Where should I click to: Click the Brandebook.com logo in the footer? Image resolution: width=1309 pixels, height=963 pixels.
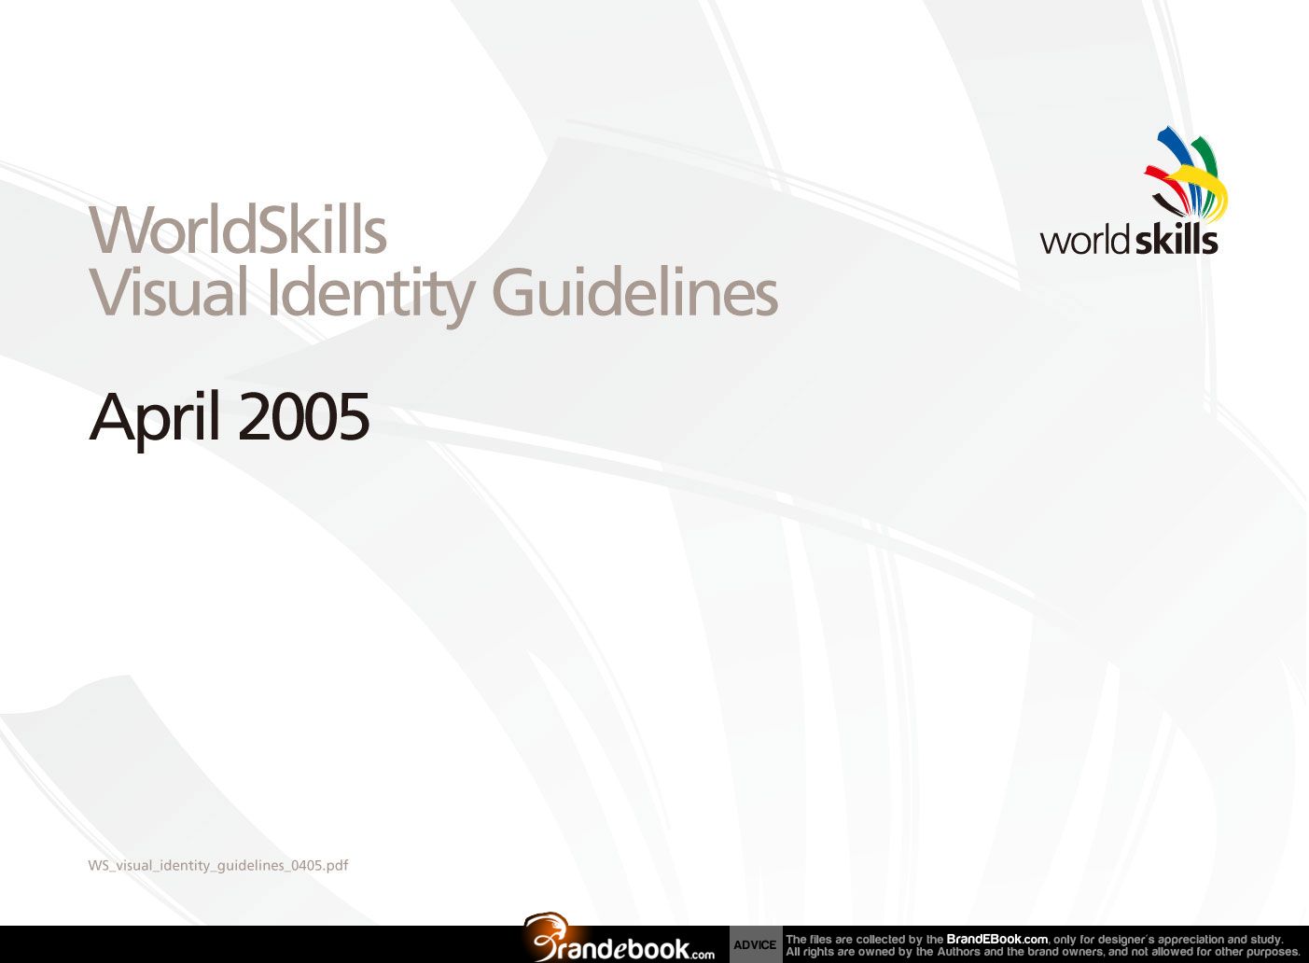click(x=619, y=938)
